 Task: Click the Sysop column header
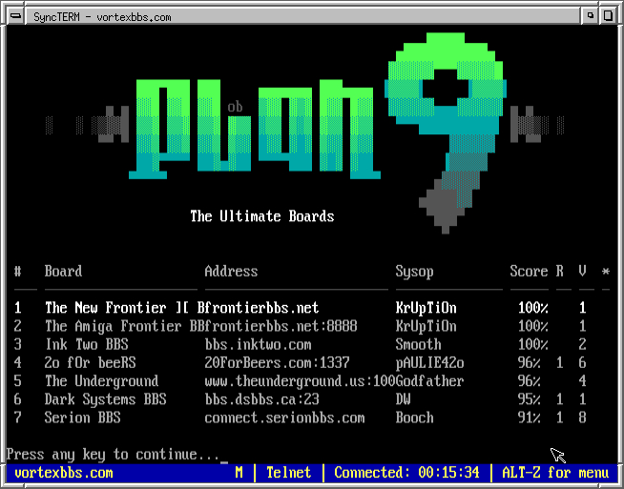point(414,272)
